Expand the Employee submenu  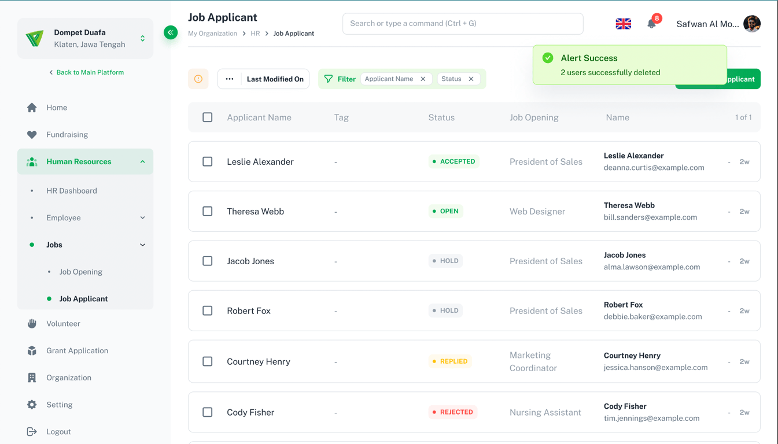tap(143, 218)
